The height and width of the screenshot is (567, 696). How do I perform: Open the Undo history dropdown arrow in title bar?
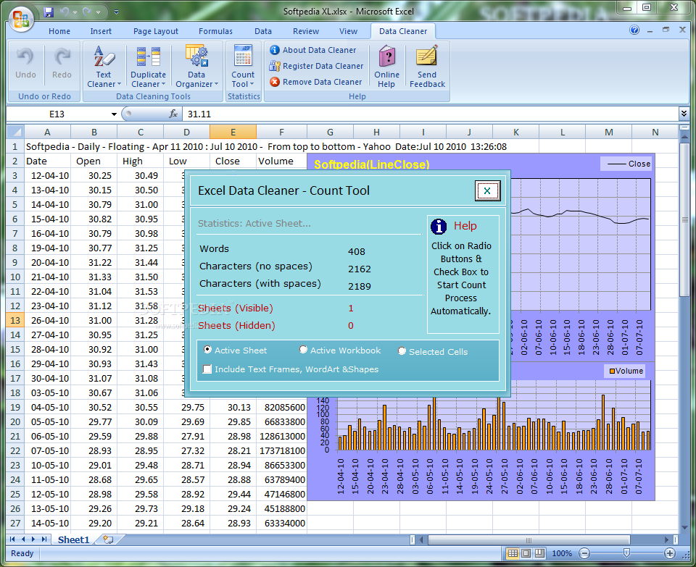click(75, 12)
